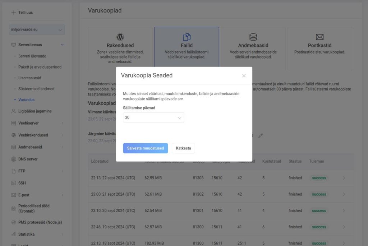Open the Säilitamise päevad dropdown
Screen dimensions: 368x246
153,117
